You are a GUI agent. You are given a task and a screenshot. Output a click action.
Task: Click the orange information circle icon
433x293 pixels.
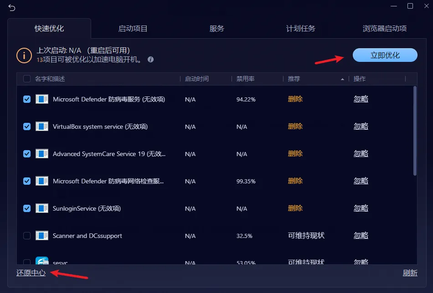(24, 56)
